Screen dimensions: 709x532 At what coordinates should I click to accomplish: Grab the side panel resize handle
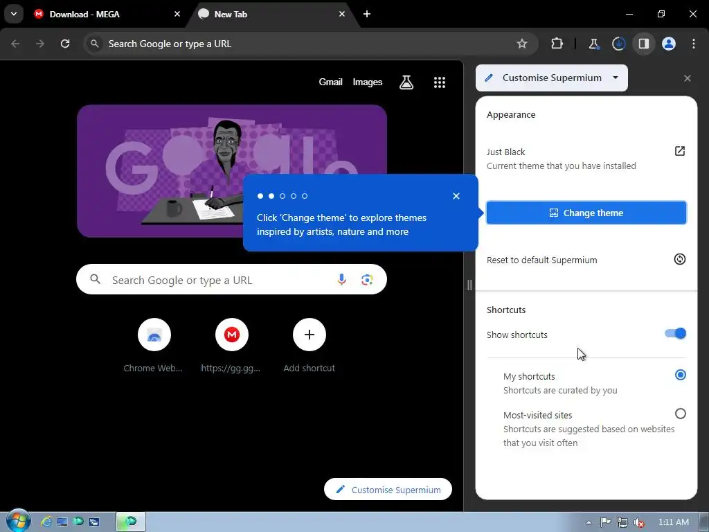point(469,285)
